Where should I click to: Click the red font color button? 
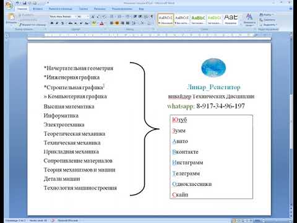[101, 23]
